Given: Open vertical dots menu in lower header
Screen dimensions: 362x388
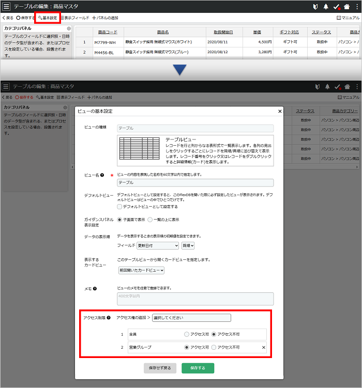Looking at the screenshot, I should tap(357, 87).
